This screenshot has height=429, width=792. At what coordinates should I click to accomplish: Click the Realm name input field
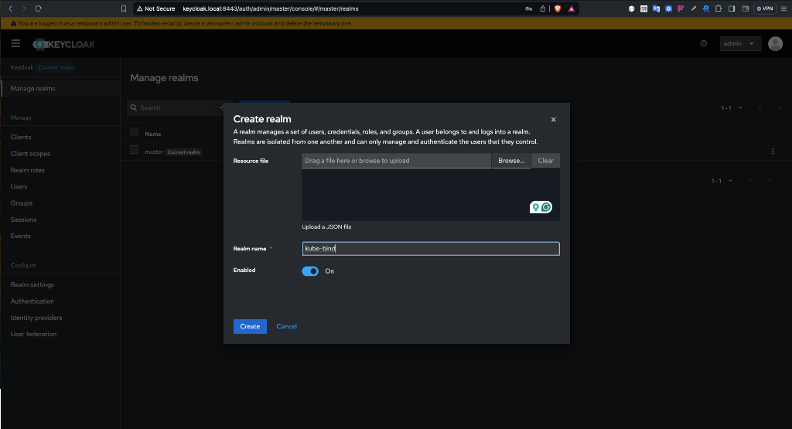(x=431, y=248)
